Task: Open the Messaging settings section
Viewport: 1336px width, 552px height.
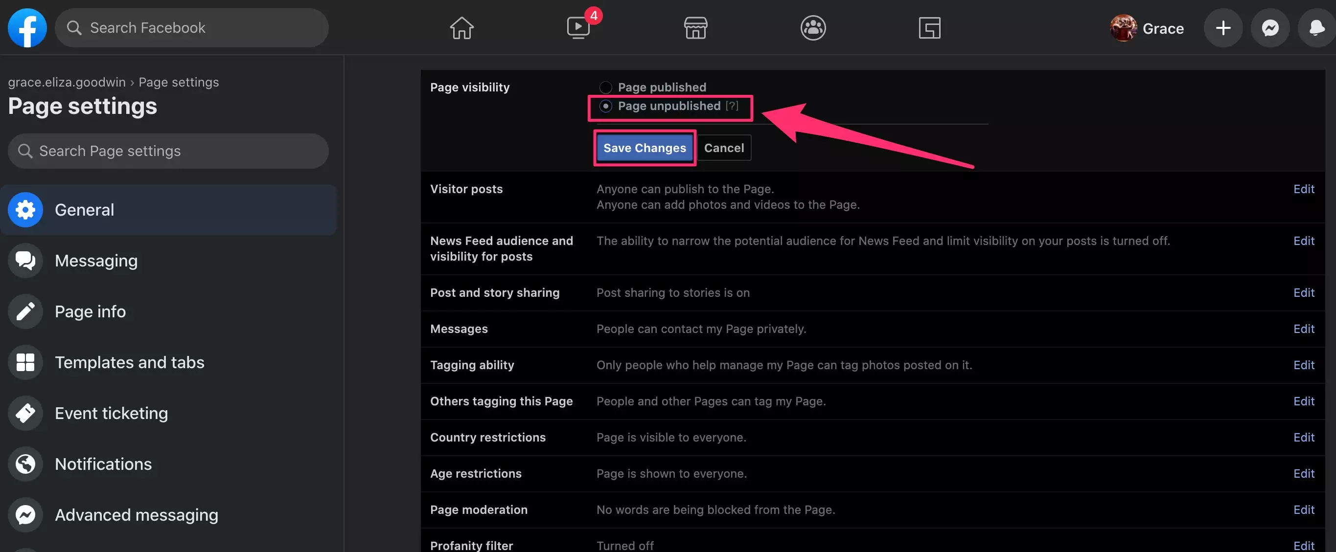Action: [96, 261]
